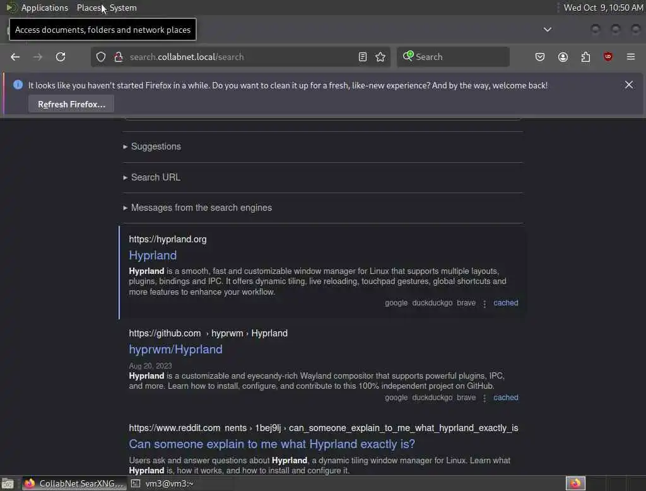Click duckduckgo label under hyprland.org result
646x491 pixels.
[432, 302]
